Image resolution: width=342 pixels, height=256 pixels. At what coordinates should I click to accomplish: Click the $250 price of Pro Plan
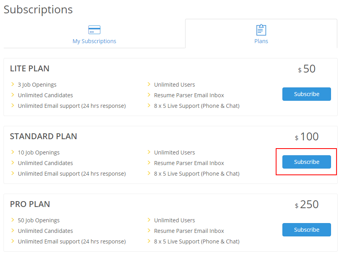tap(306, 205)
